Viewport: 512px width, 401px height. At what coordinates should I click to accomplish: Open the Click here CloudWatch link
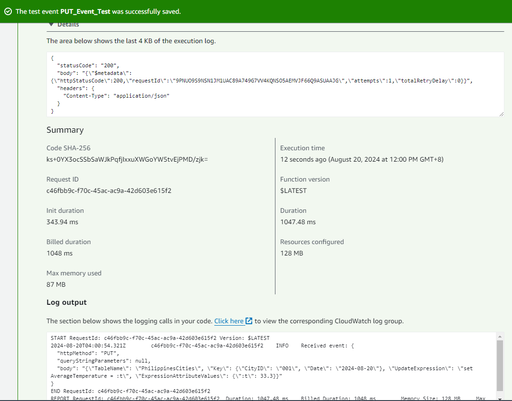click(x=229, y=321)
